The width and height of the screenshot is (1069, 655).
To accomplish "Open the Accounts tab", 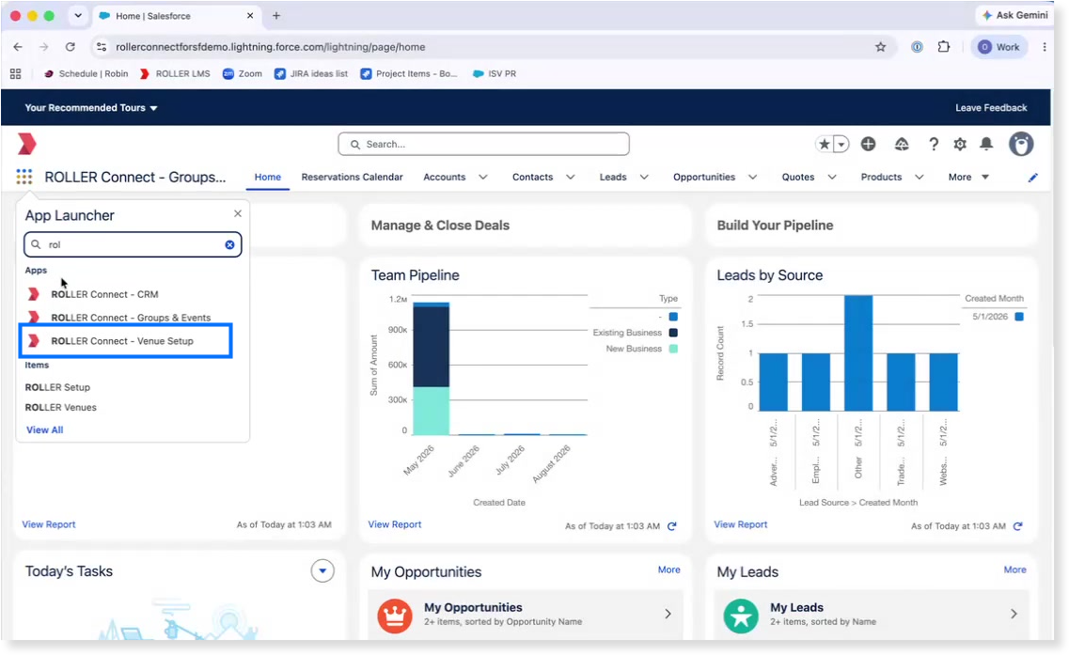I will point(444,178).
